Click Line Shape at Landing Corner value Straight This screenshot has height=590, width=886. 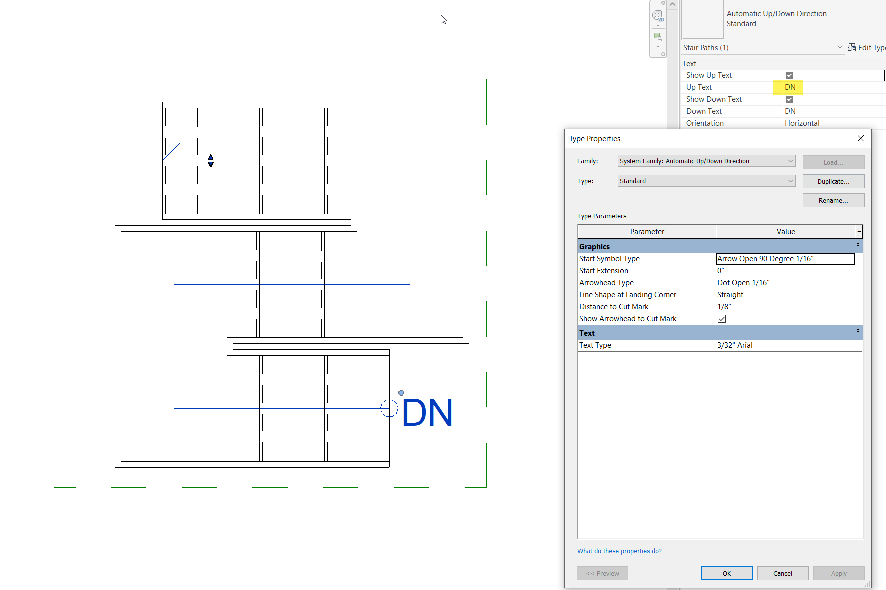pos(785,295)
